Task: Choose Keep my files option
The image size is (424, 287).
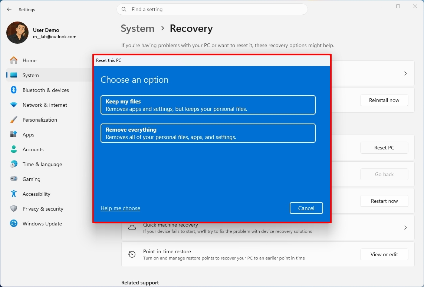Action: pyautogui.click(x=208, y=105)
